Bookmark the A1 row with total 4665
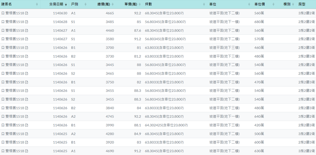316x155 pixels. pos(3,13)
